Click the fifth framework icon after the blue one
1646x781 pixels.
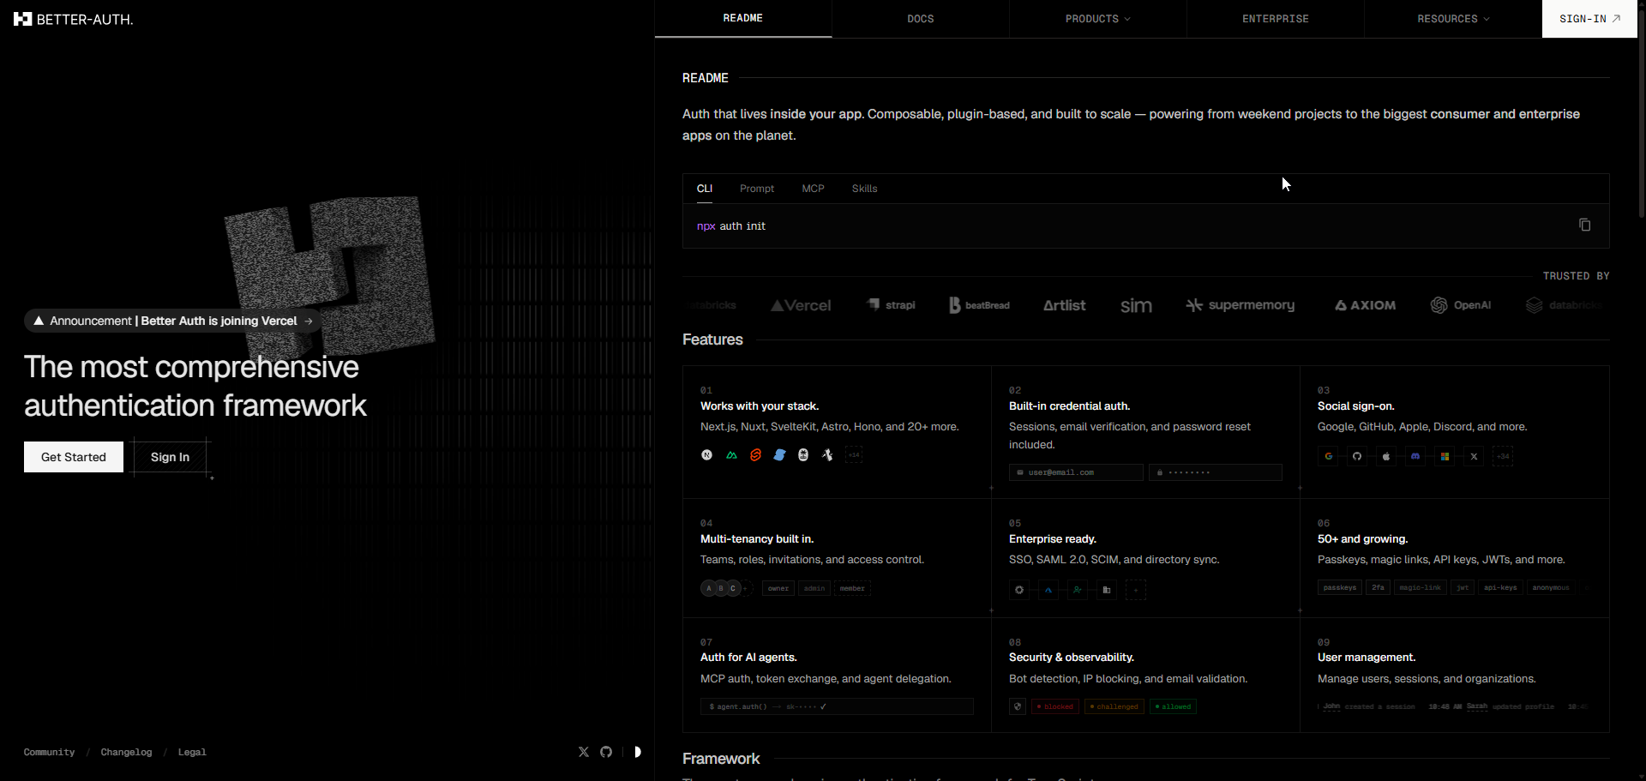(803, 455)
